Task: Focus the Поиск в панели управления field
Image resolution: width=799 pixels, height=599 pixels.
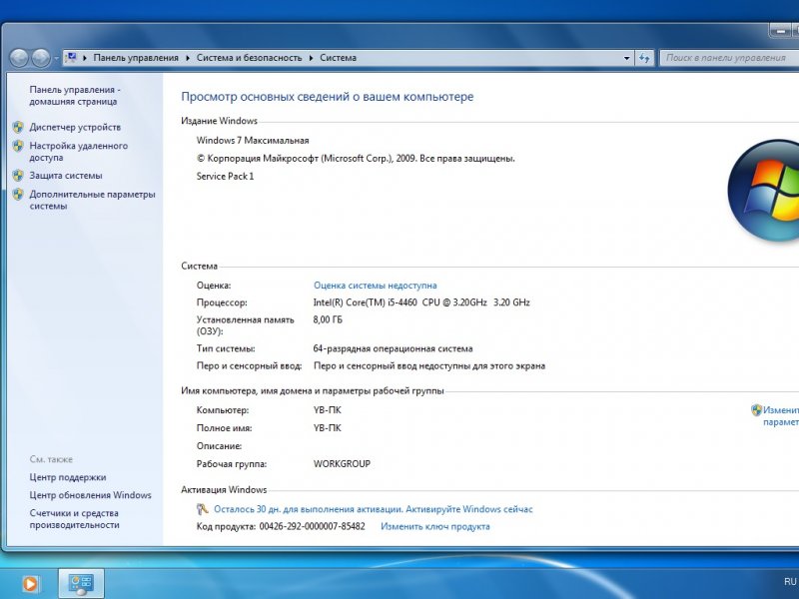Action: click(x=729, y=58)
